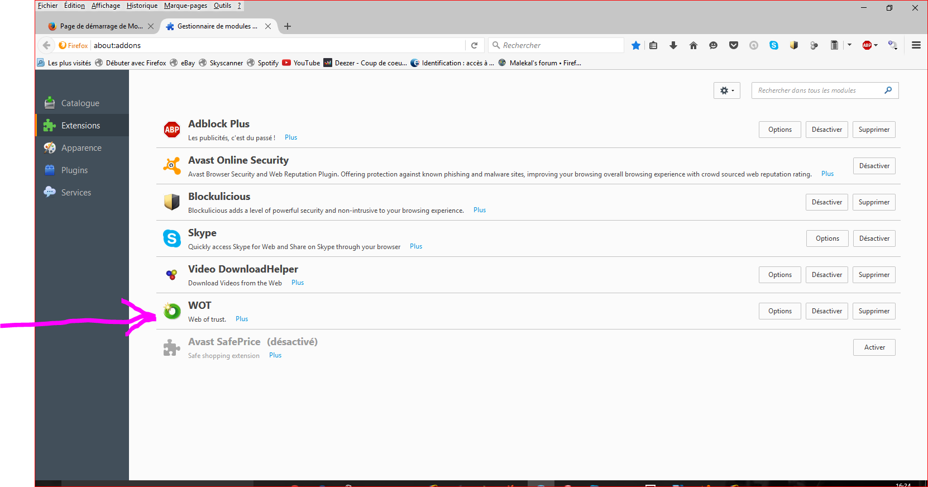This screenshot has width=928, height=487.
Task: Open the Spotify bookmark
Action: tap(263, 63)
